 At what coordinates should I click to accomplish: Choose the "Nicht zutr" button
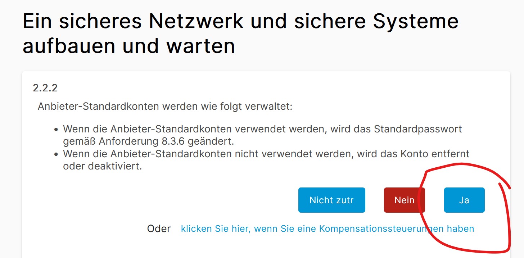pos(331,200)
